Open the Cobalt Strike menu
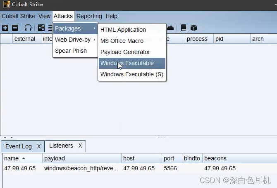 [18, 16]
